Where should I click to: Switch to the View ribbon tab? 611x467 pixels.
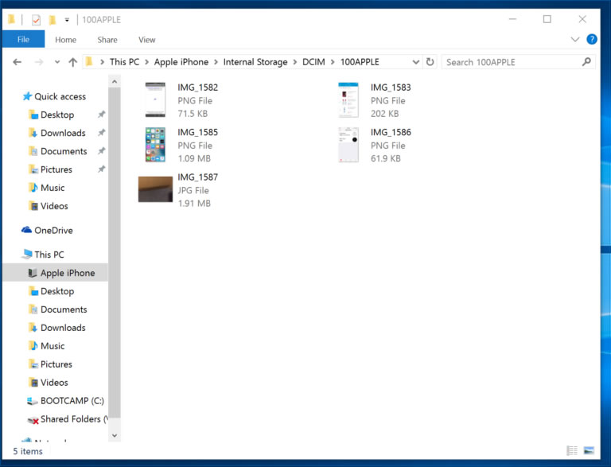click(x=147, y=40)
